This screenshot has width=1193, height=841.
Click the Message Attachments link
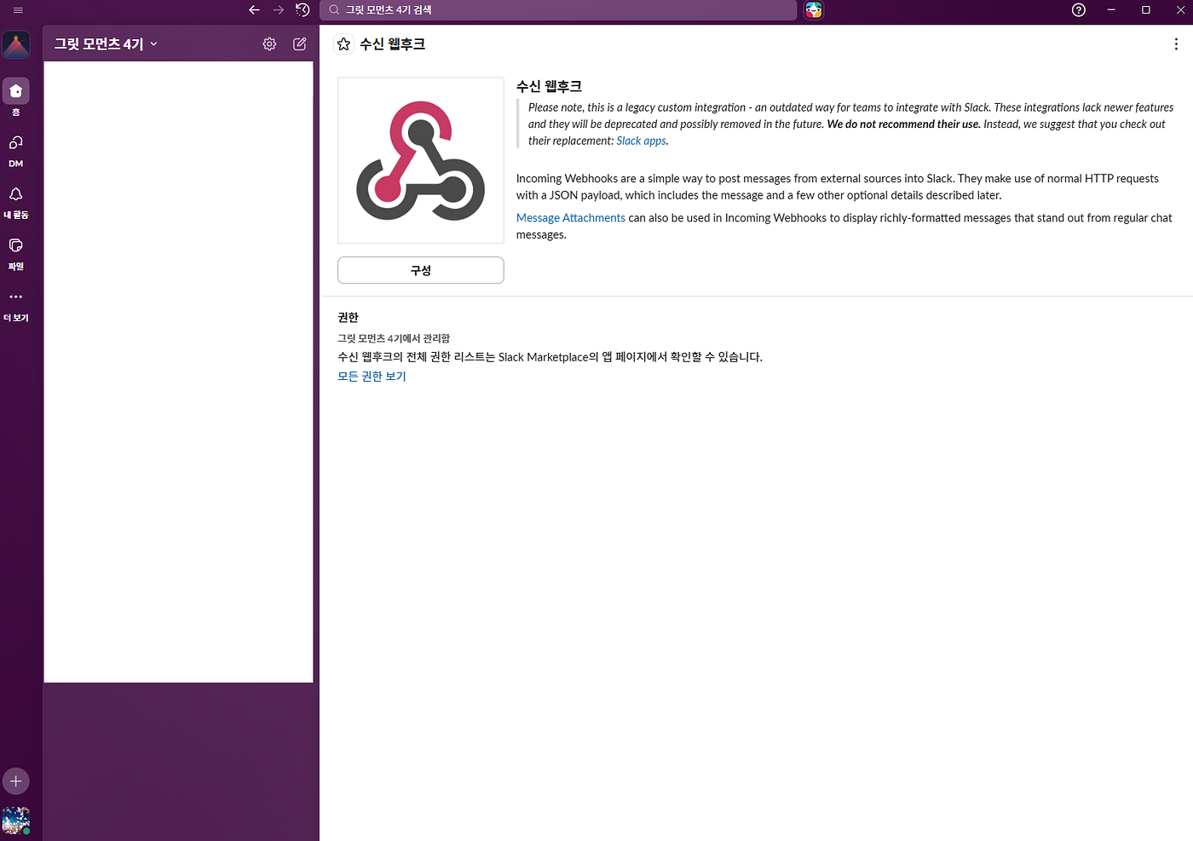click(x=570, y=217)
